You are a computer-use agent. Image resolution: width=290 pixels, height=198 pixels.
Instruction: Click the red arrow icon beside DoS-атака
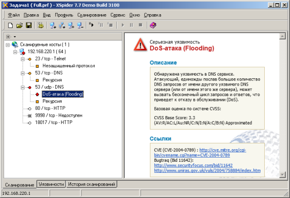click(x=37, y=95)
